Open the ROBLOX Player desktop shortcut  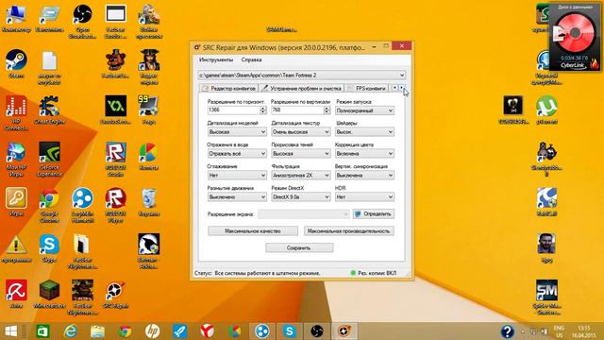coord(115,206)
